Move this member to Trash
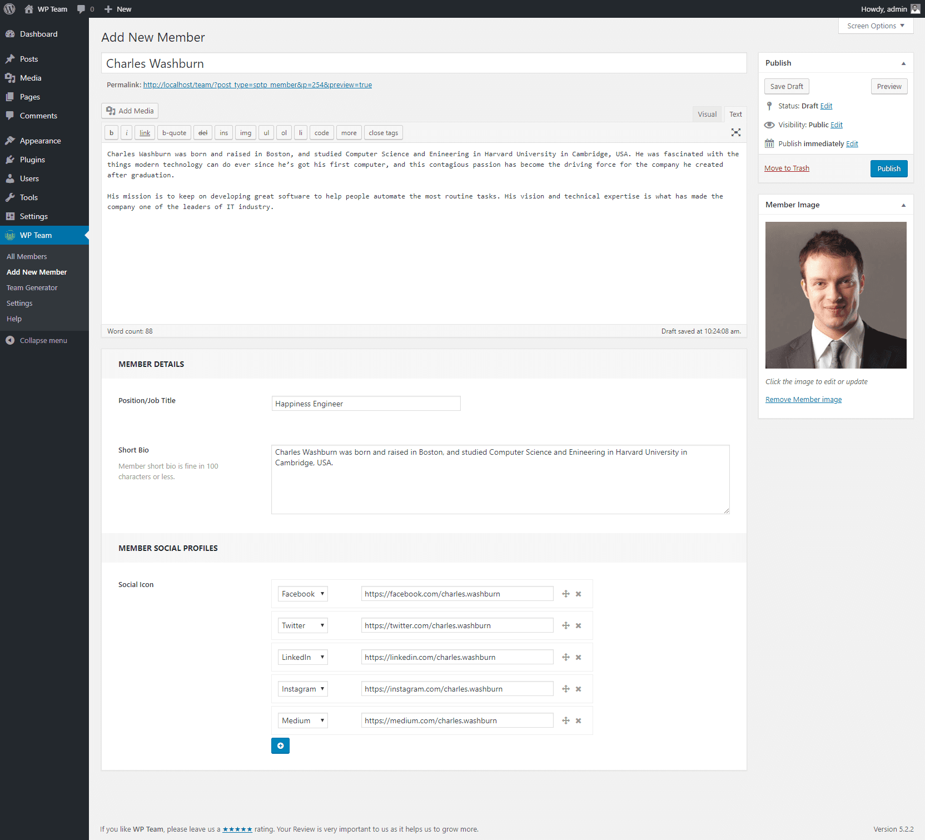Image resolution: width=925 pixels, height=840 pixels. (787, 168)
